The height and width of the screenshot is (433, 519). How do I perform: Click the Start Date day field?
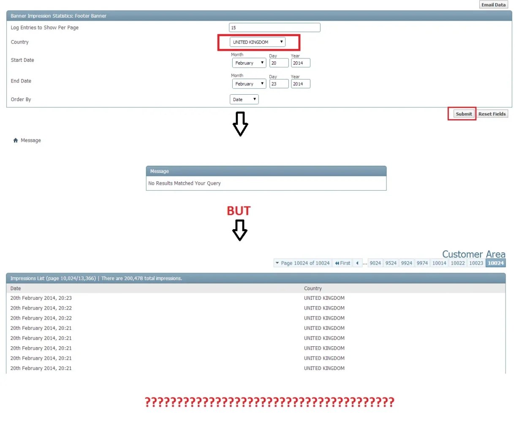click(279, 63)
